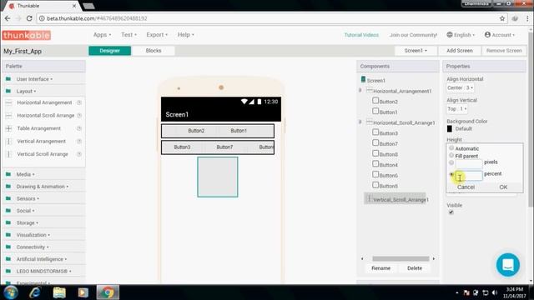Image resolution: width=534 pixels, height=300 pixels.
Task: Rename the selected component
Action: pos(380,268)
